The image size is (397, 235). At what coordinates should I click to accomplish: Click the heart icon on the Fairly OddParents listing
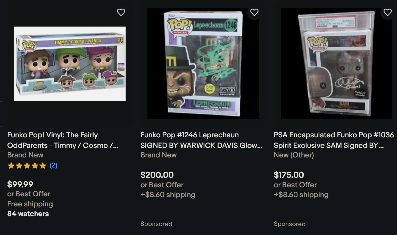(x=121, y=12)
